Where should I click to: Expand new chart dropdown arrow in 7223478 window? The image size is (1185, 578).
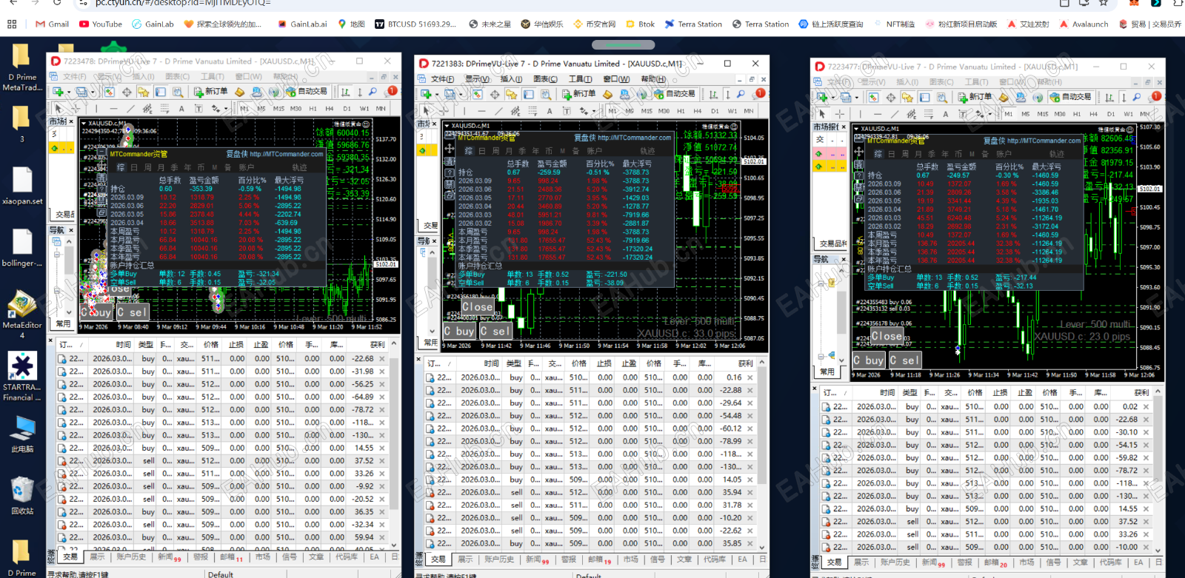[x=68, y=92]
